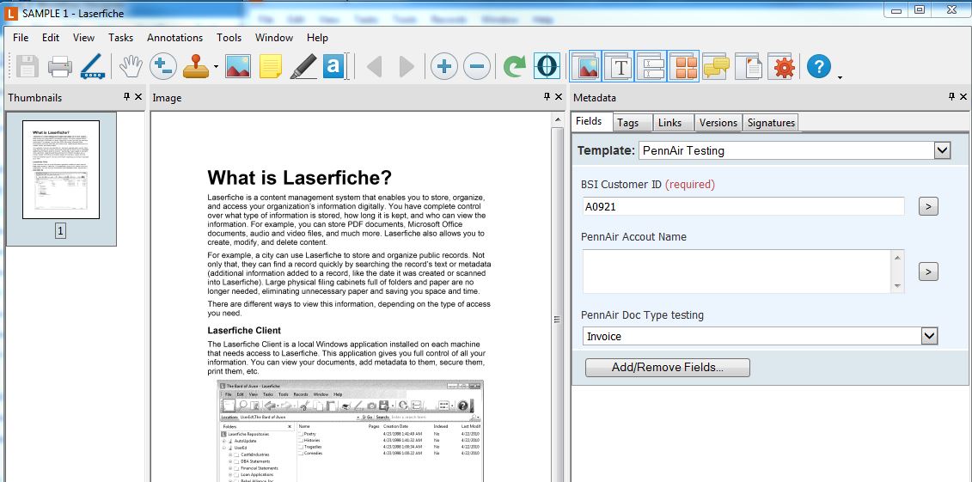Image resolution: width=972 pixels, height=482 pixels.
Task: Open Help with blue question mark
Action: [819, 65]
